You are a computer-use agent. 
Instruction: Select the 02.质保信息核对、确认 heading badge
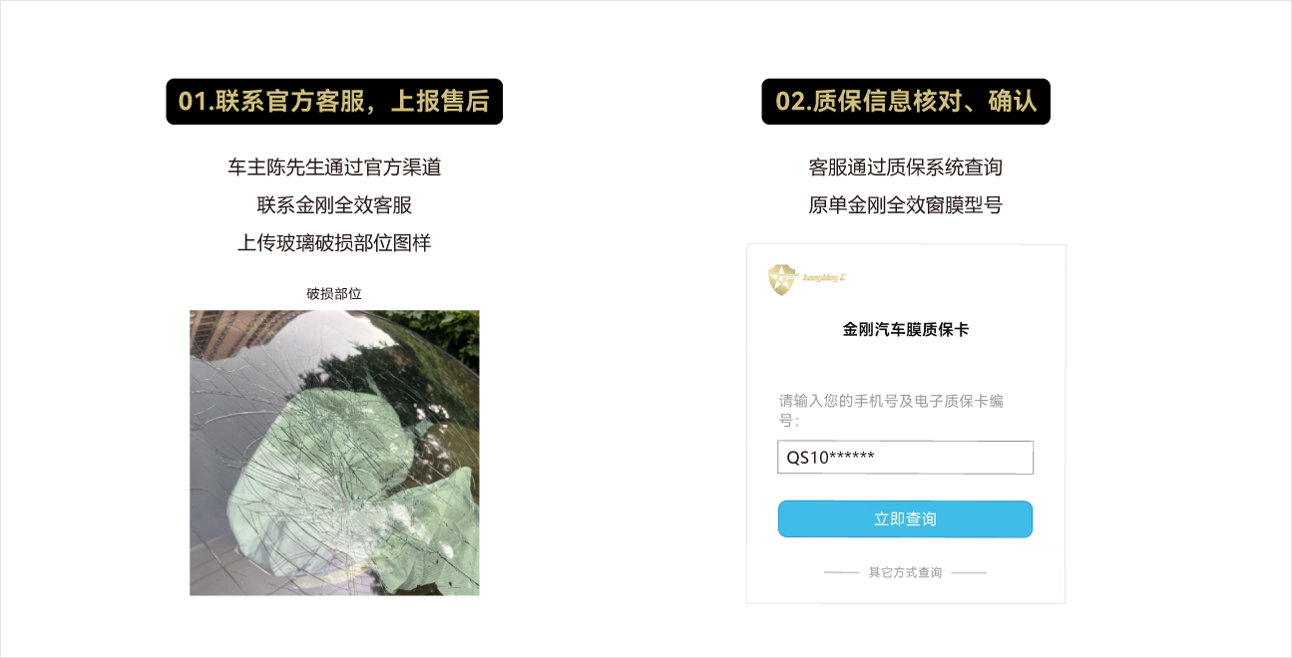[x=906, y=102]
